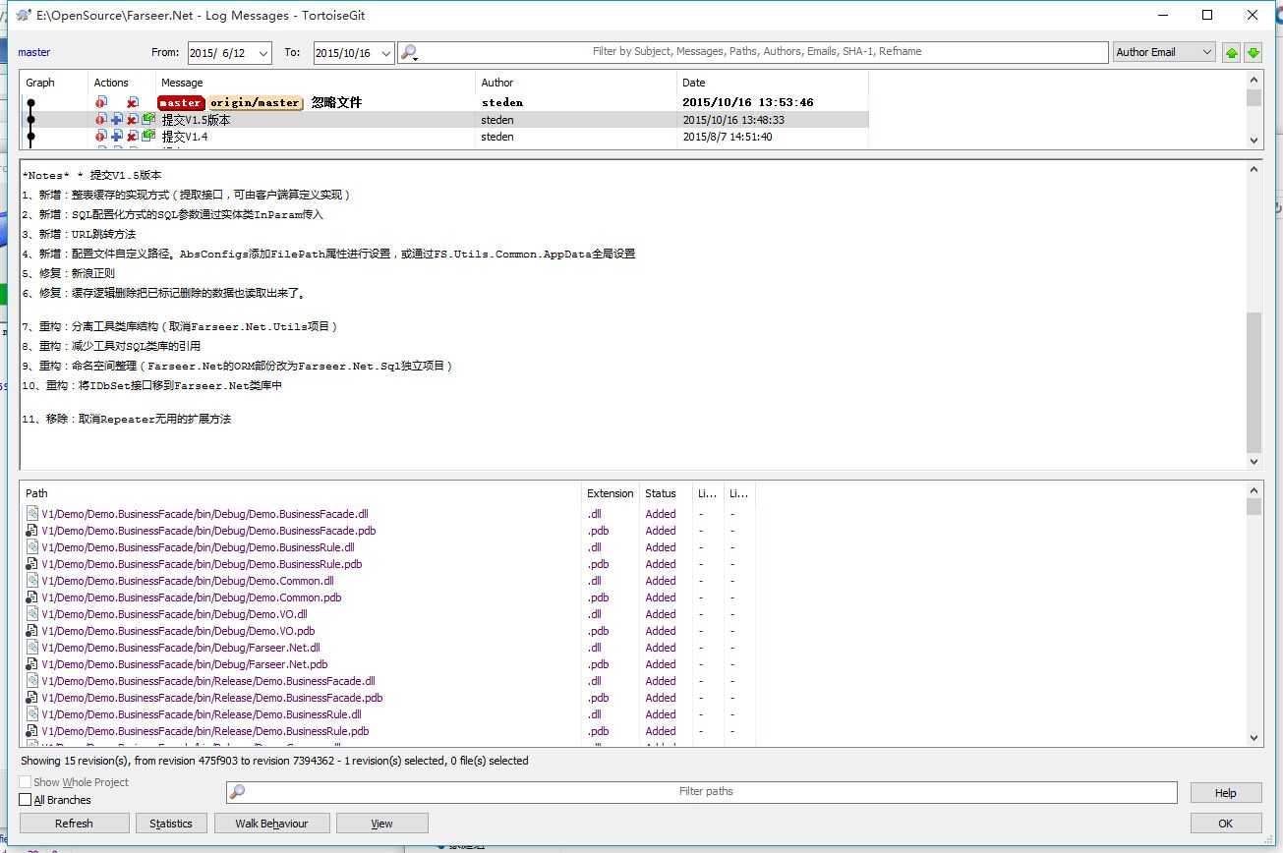
Task: Sort log by the Date column header
Action: click(773, 83)
